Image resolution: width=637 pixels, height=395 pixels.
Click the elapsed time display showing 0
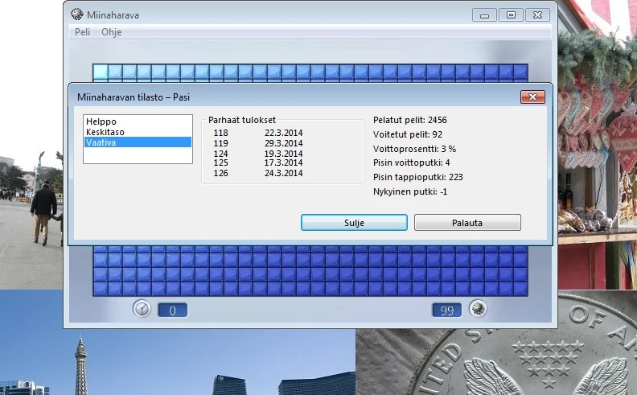pos(172,310)
